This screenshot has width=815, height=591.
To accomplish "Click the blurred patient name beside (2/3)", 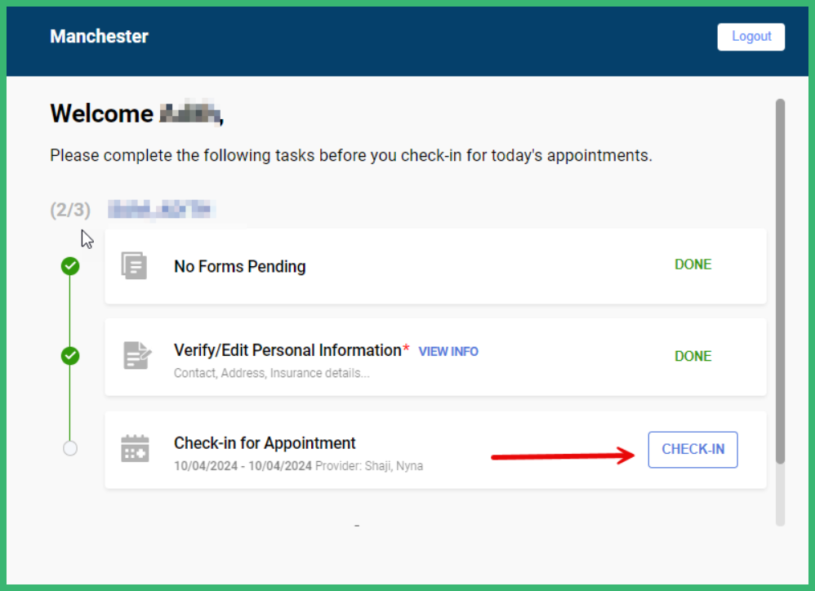I will tap(162, 209).
